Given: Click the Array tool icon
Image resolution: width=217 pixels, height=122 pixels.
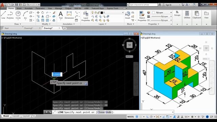Looking at the screenshot, I should tap(47, 20).
